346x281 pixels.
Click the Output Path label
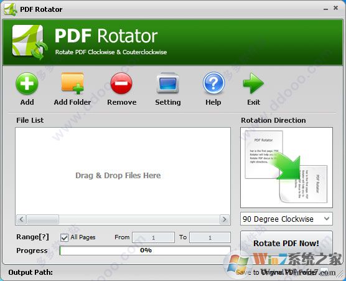[30, 272]
